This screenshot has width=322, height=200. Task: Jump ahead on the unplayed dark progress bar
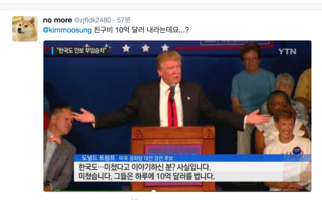[233, 191]
